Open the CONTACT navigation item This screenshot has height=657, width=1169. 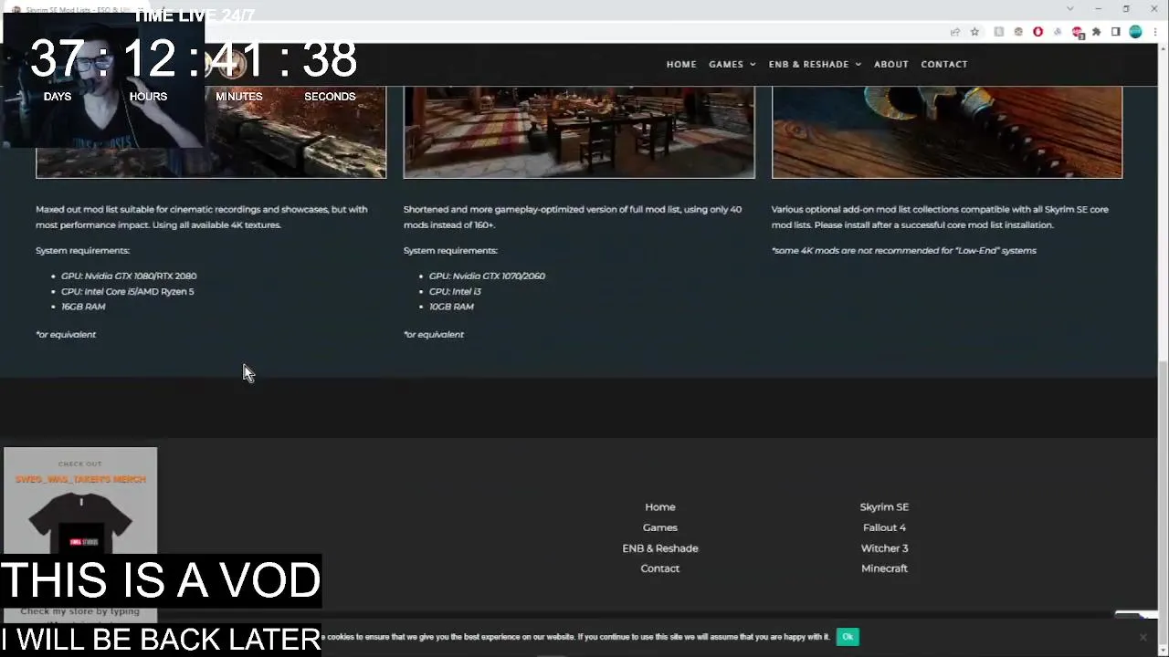(944, 64)
